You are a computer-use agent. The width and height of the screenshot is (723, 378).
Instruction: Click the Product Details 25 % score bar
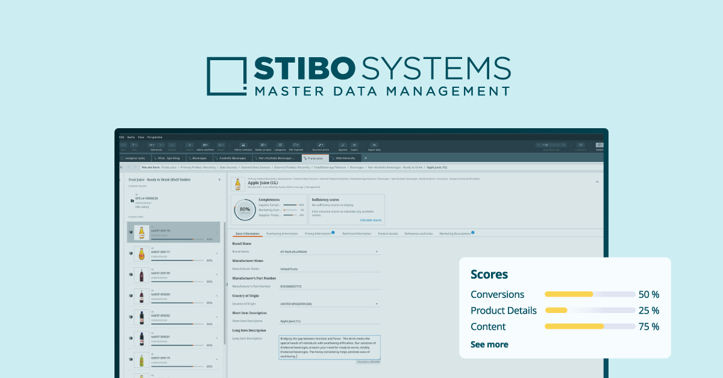[590, 311]
